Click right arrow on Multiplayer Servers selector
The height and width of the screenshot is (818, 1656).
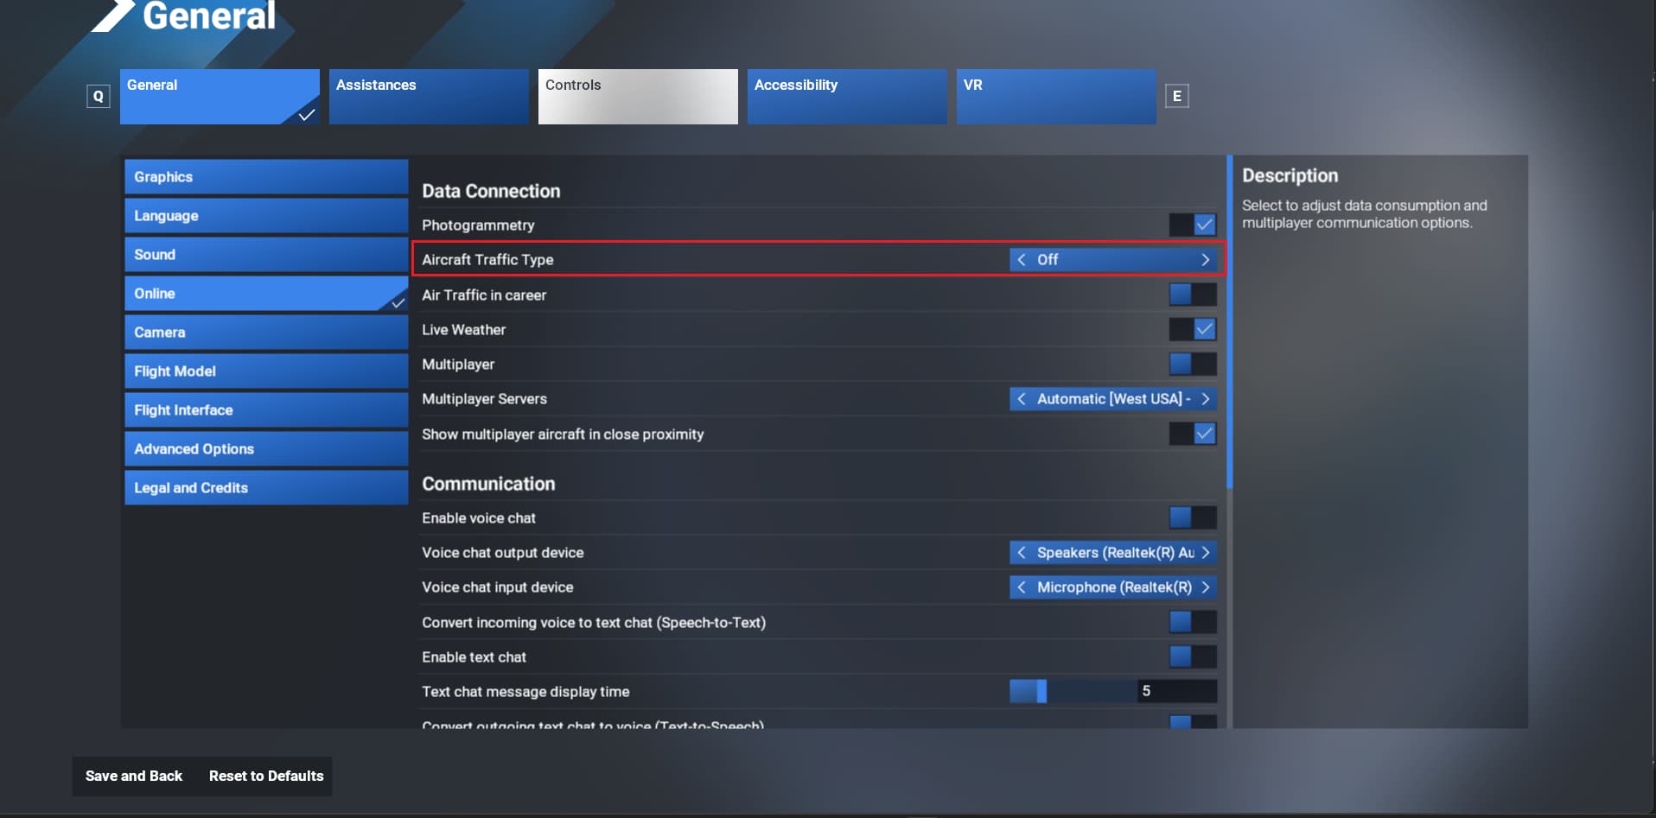[x=1205, y=399]
